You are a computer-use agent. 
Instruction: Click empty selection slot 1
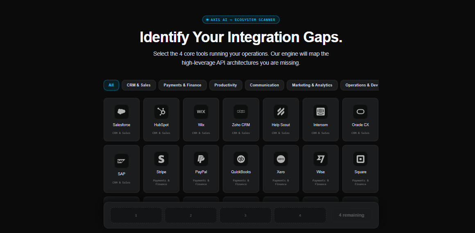(136, 215)
